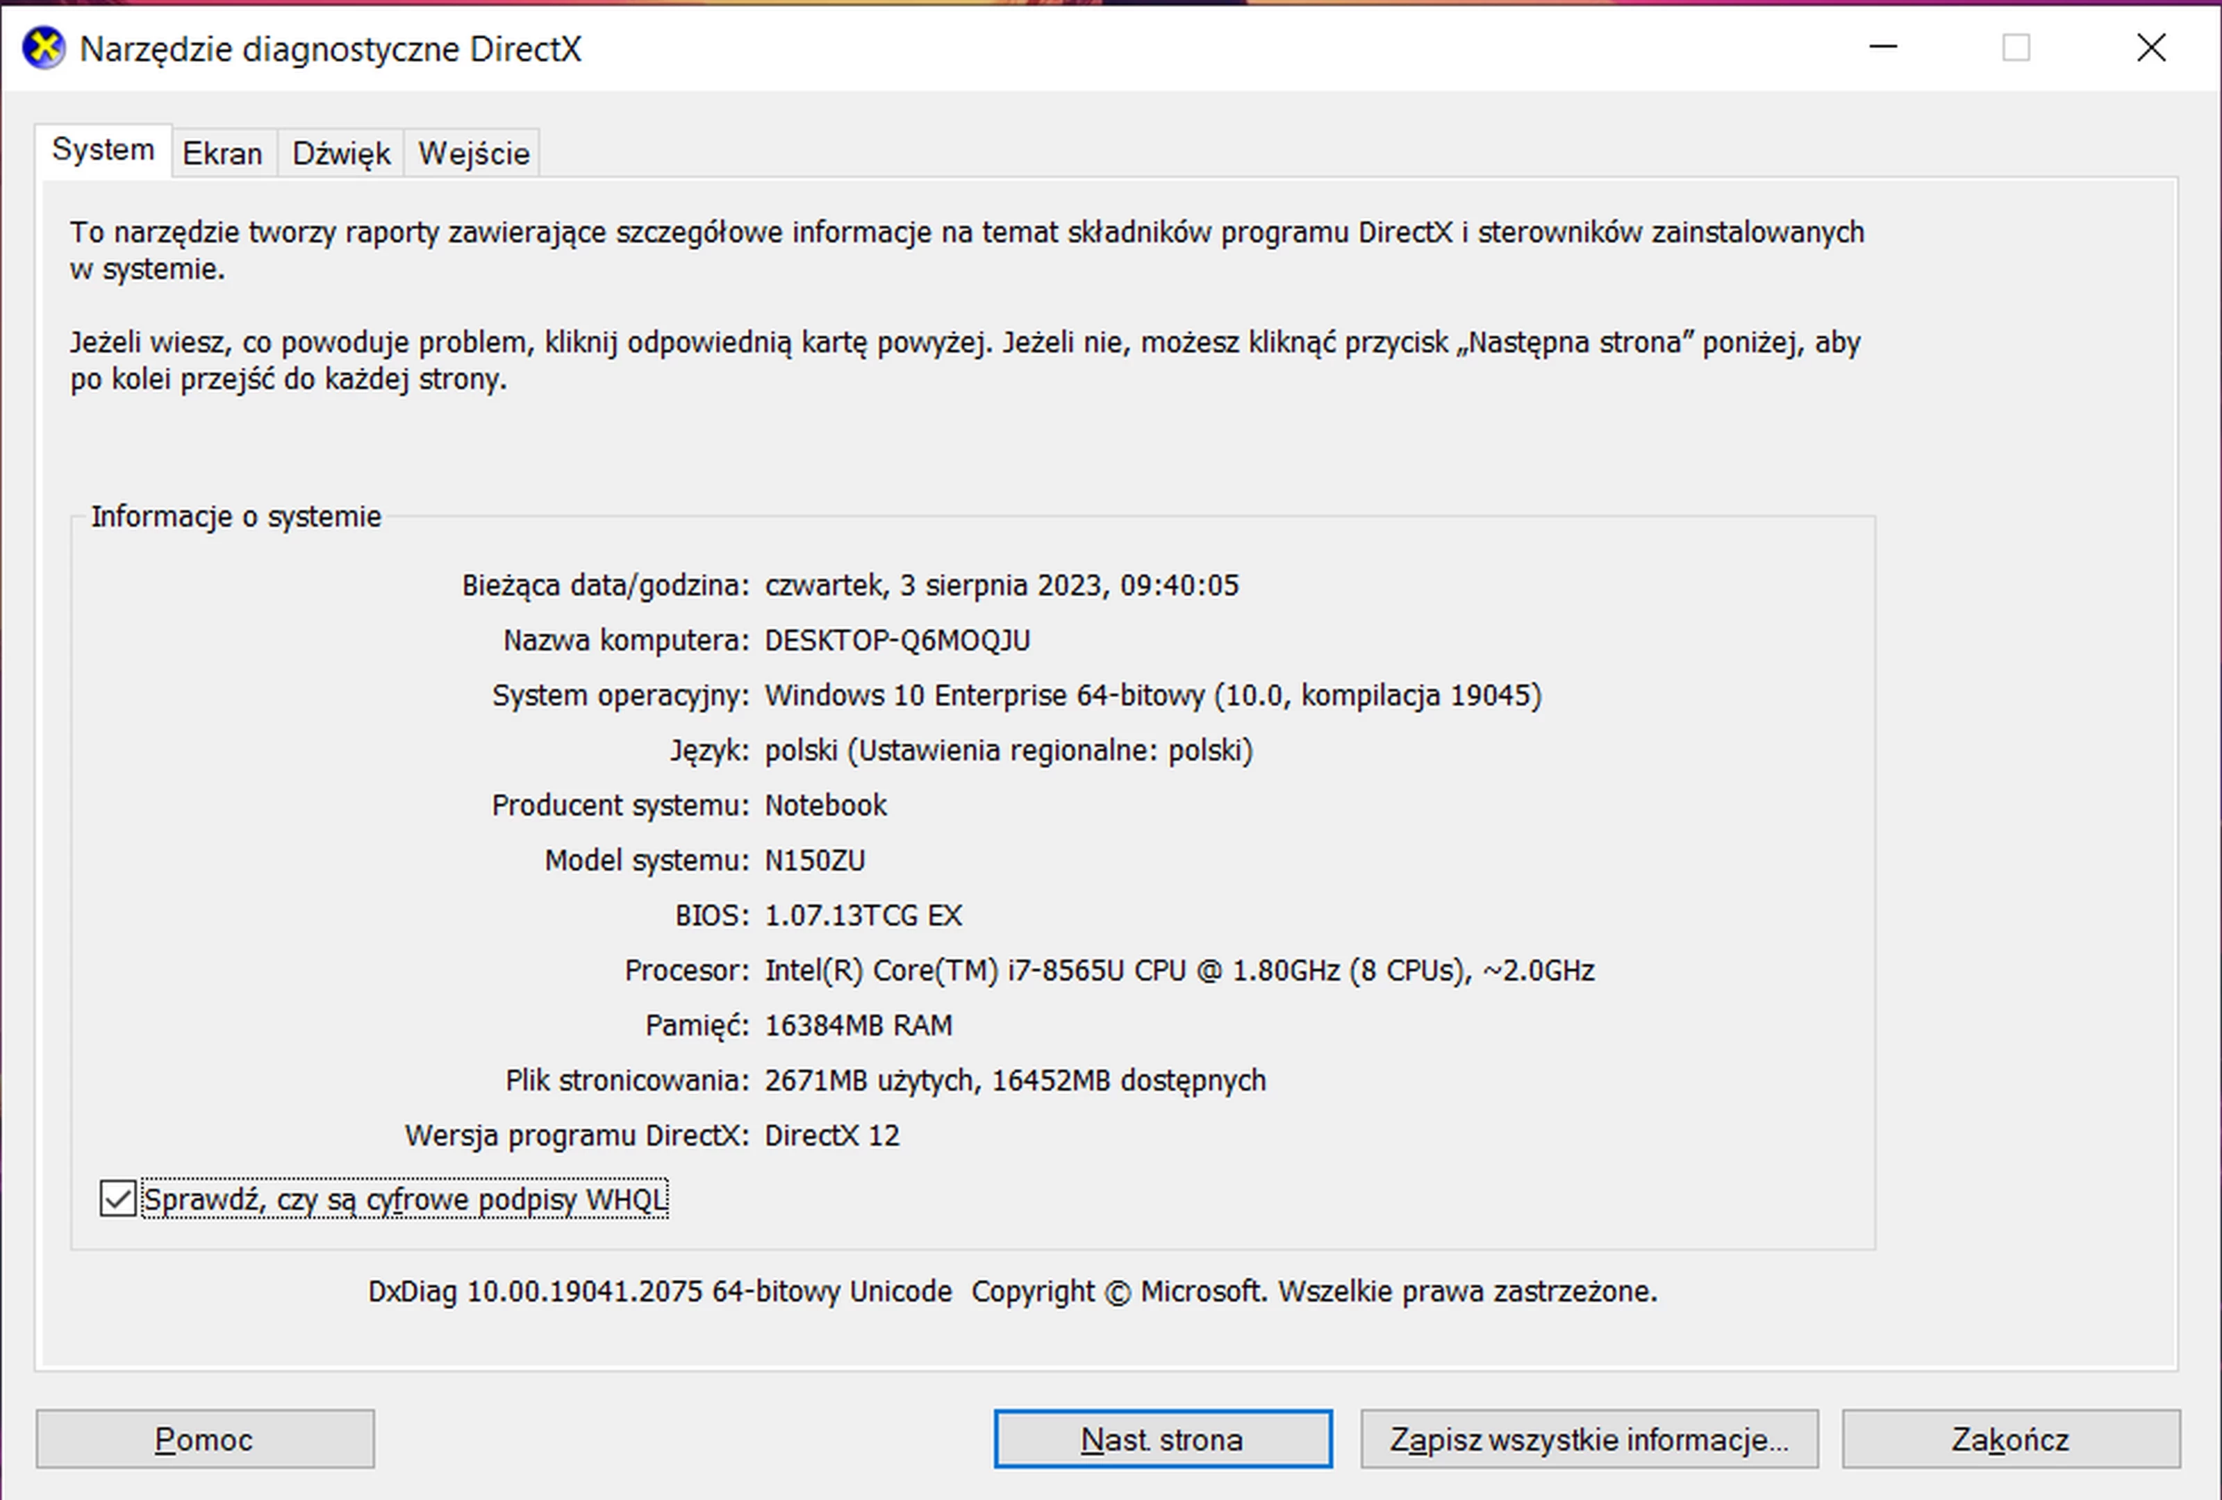Click the computer name DESKTOP-Q6MOQJU text
Viewport: 2222px width, 1500px height.
click(x=897, y=640)
